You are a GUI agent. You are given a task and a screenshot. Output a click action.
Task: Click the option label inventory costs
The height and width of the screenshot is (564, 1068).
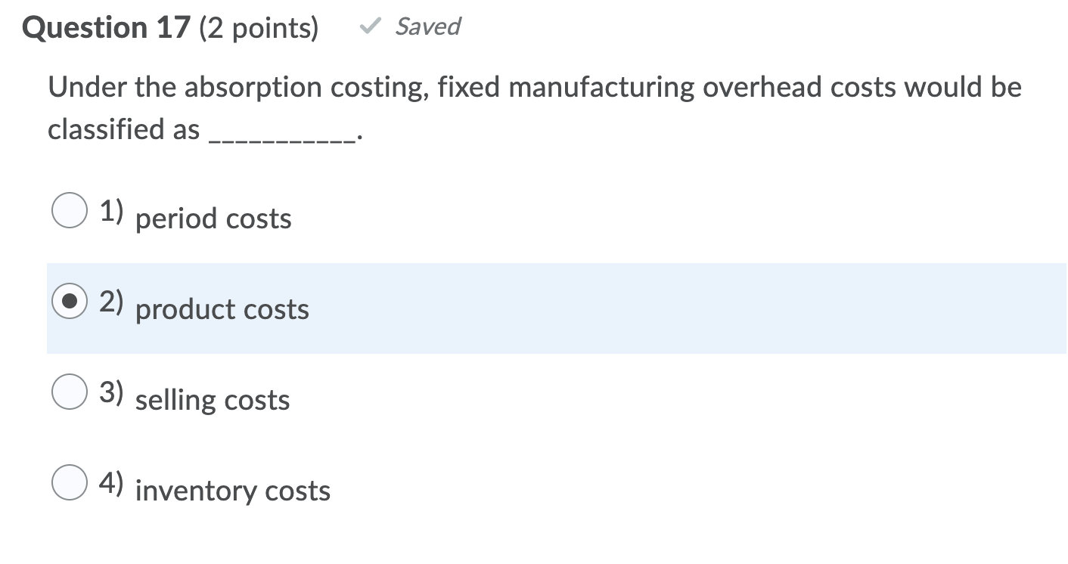232,491
